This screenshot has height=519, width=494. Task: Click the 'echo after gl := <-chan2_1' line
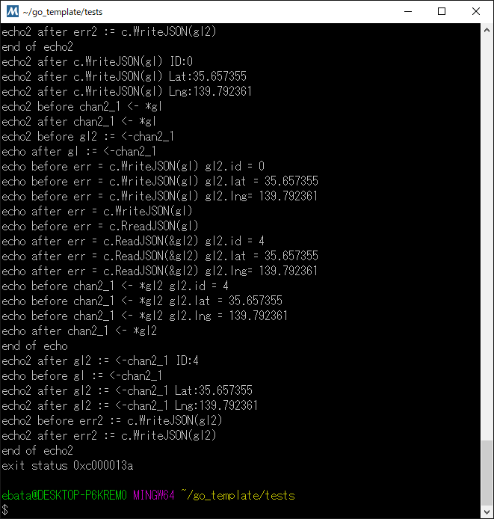(79, 151)
